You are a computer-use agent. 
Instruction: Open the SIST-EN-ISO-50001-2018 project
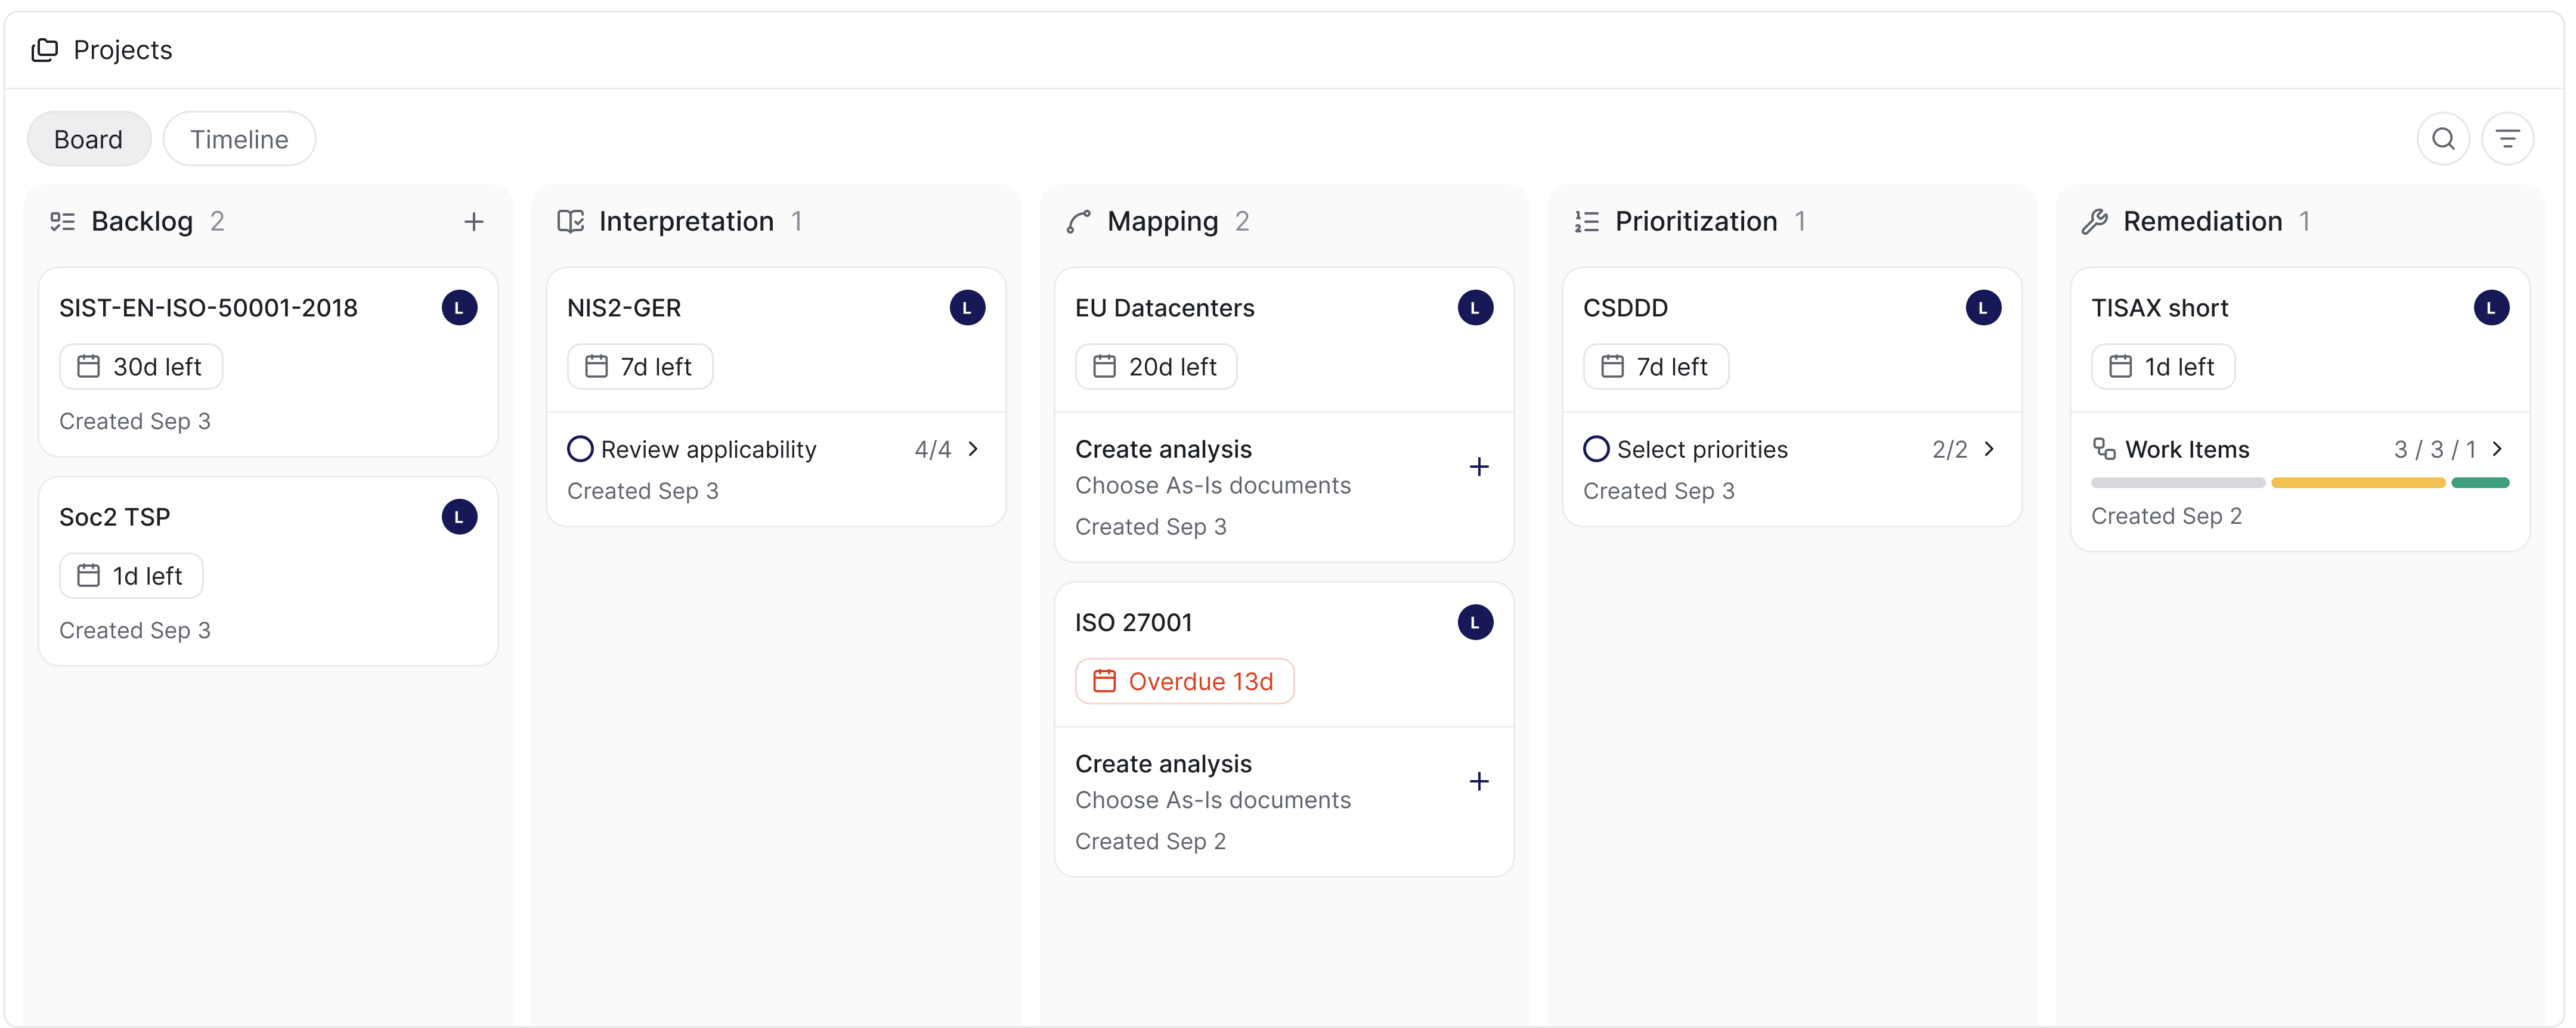pyautogui.click(x=208, y=308)
